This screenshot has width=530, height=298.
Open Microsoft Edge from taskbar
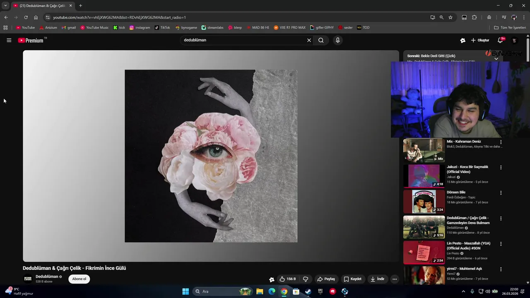(272, 291)
